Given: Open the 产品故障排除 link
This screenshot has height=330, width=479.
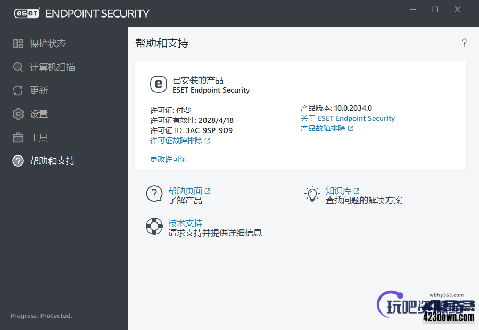Looking at the screenshot, I should [323, 128].
